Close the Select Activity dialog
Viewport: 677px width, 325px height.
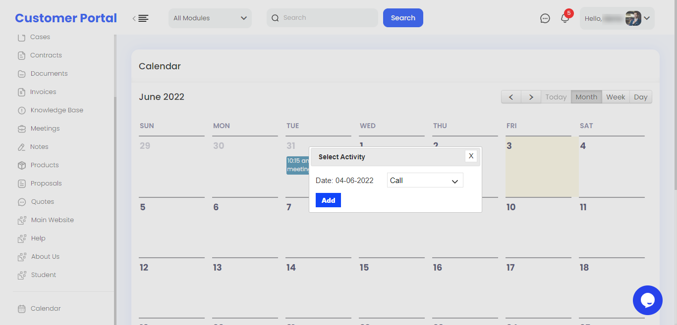point(471,156)
